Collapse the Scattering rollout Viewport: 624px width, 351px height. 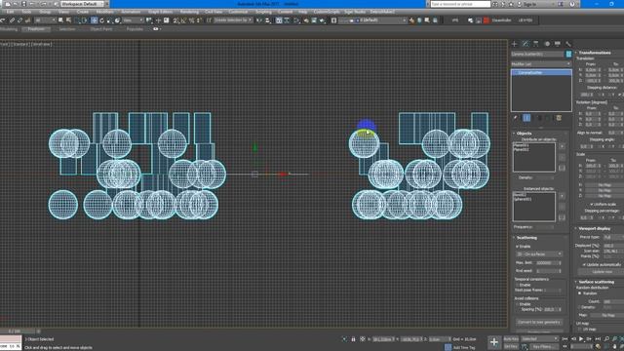pos(526,238)
